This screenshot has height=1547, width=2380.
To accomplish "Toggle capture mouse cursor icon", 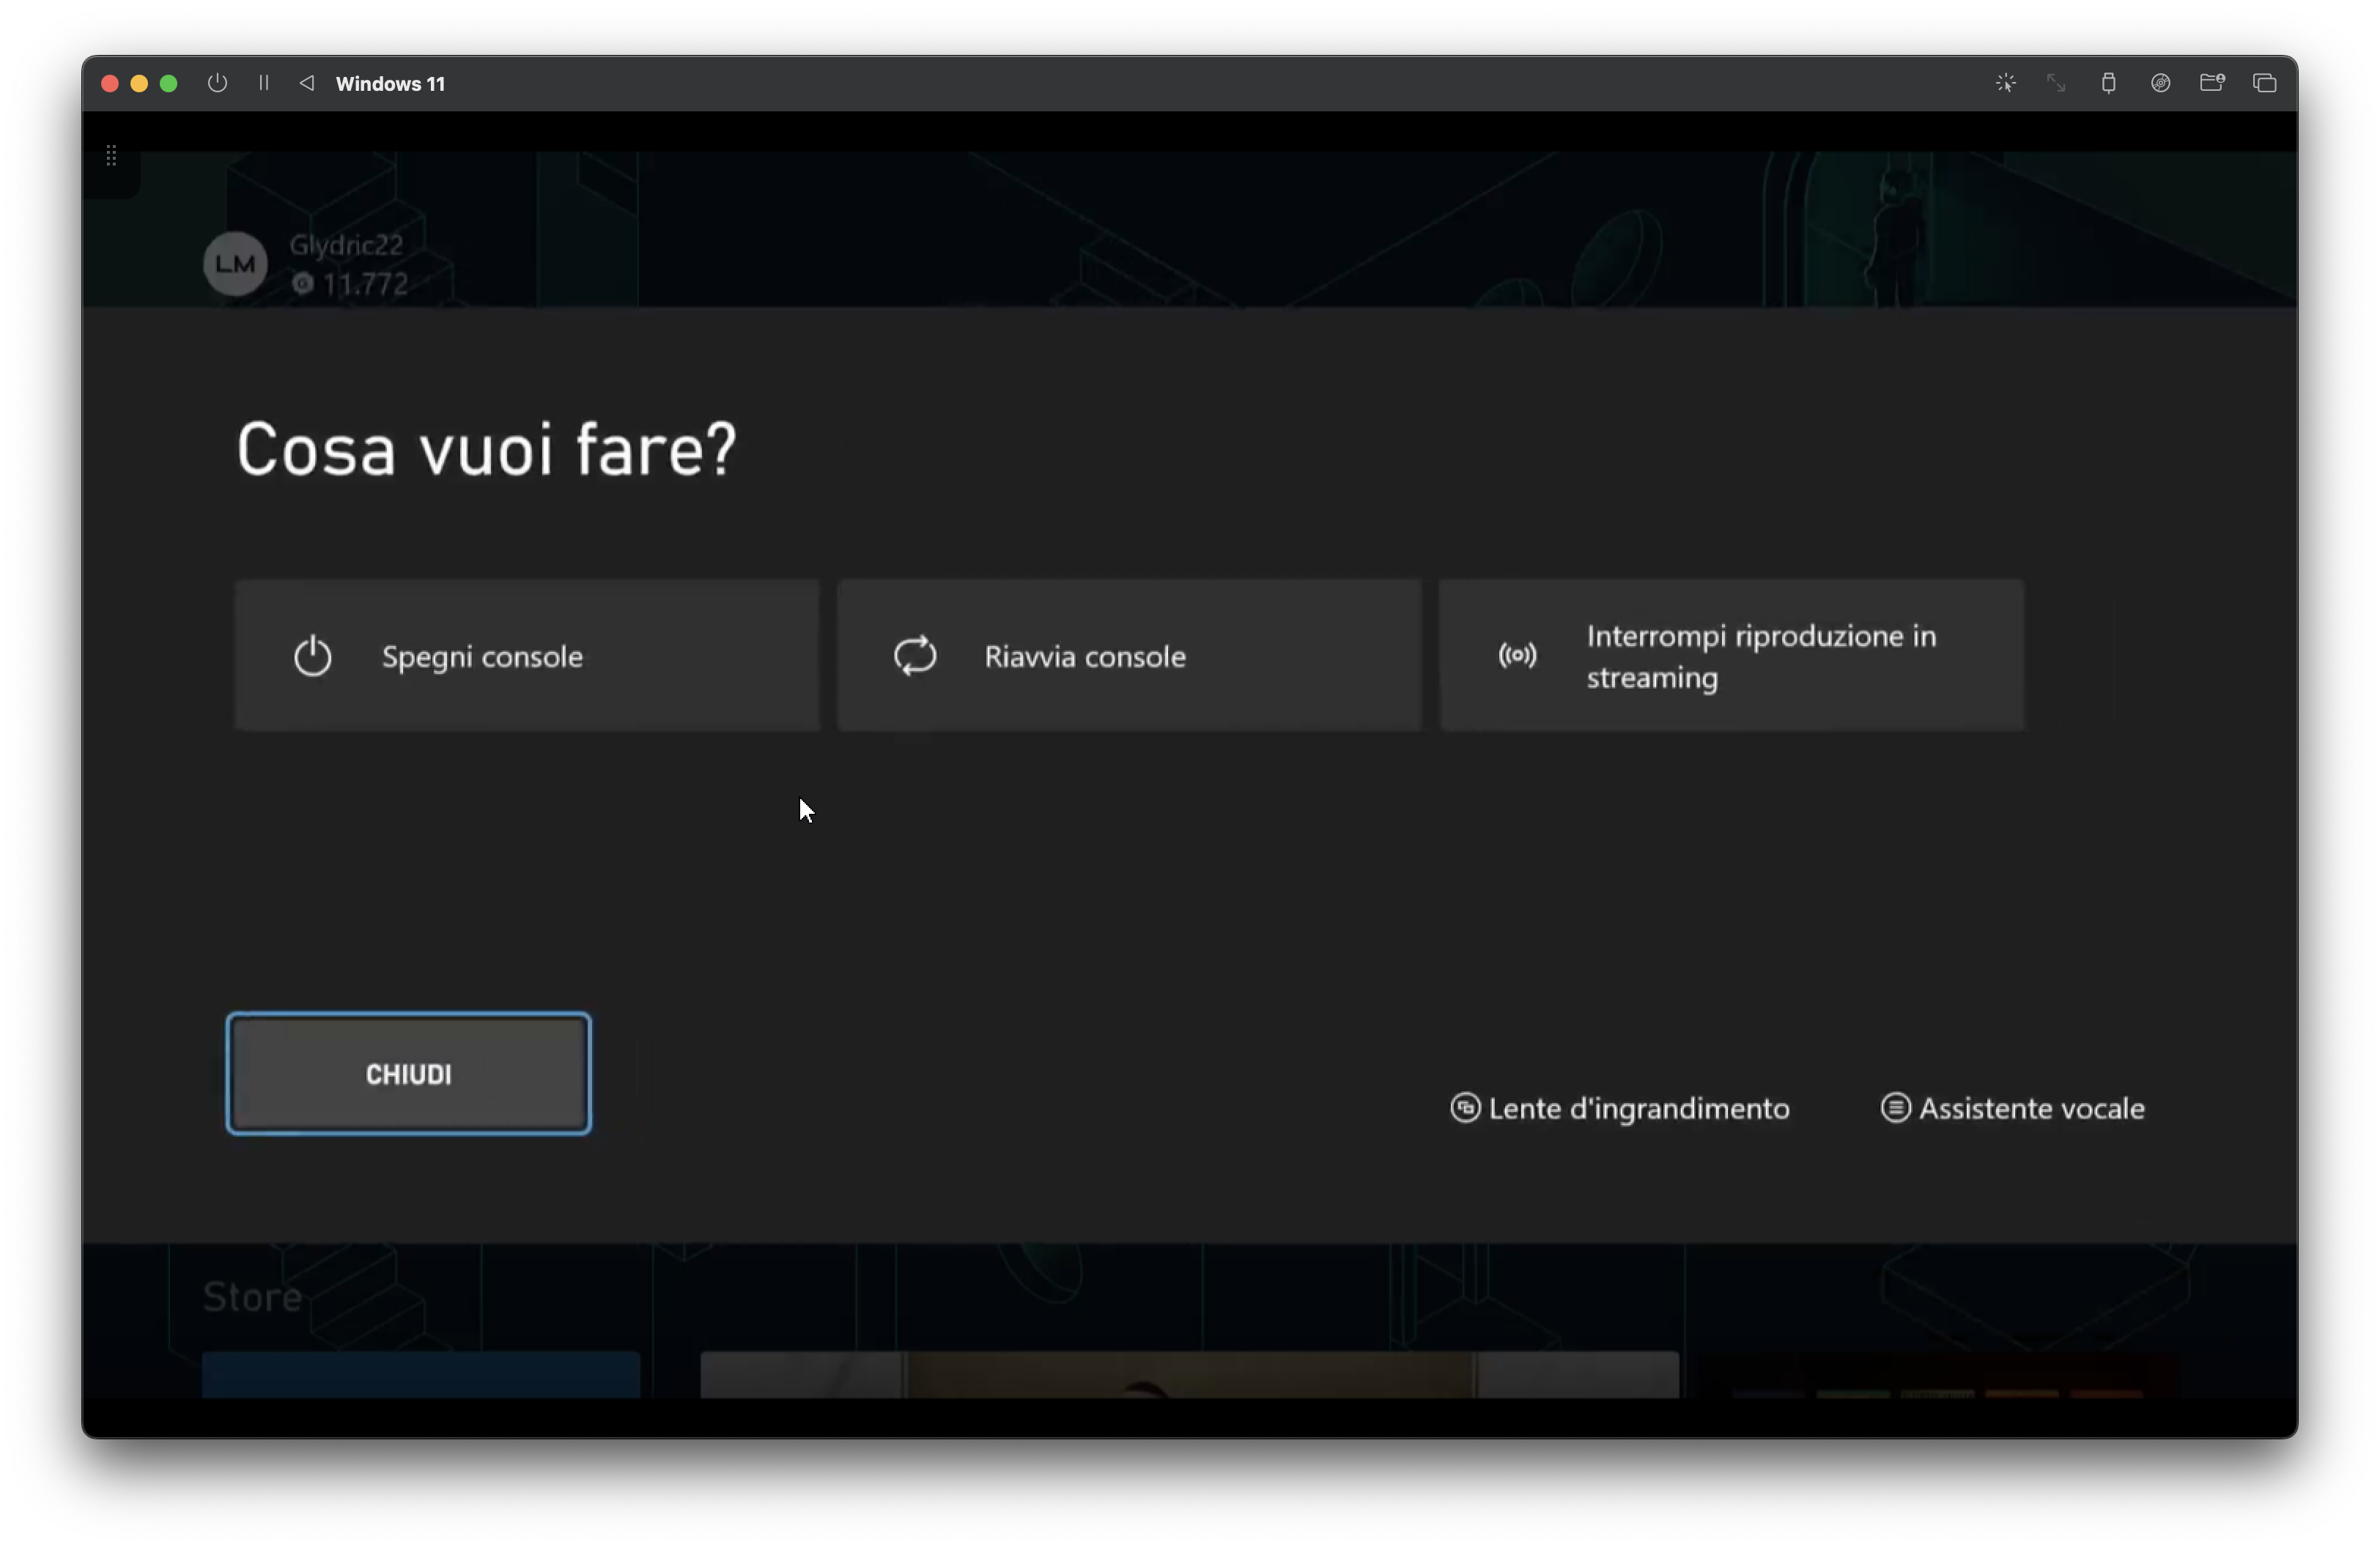I will tap(2005, 83).
